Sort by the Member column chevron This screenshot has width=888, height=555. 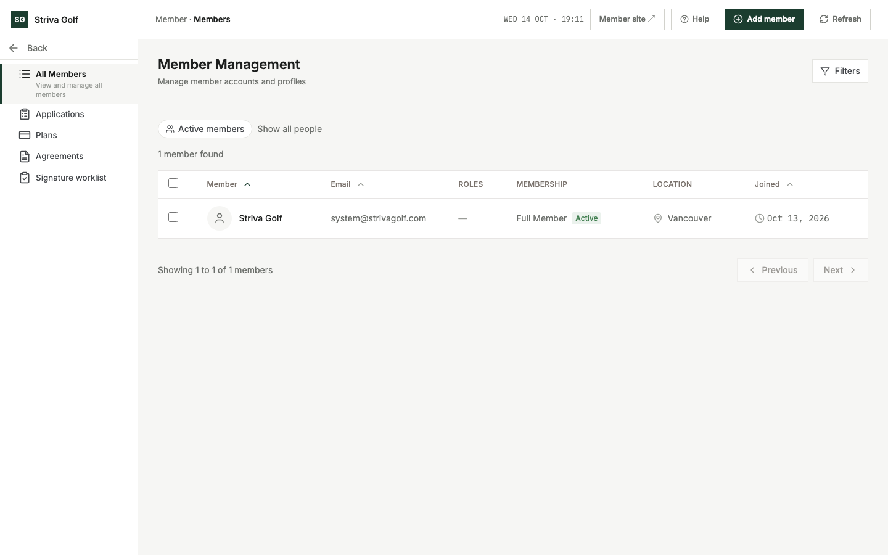click(247, 184)
